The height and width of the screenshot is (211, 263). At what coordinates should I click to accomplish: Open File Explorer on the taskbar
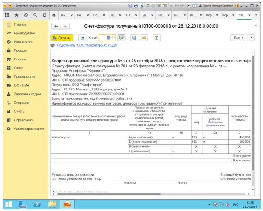tap(53, 204)
